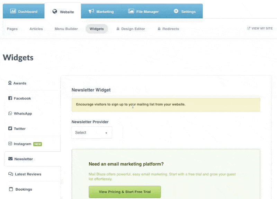
Task: Open the Articles section
Action: [36, 29]
